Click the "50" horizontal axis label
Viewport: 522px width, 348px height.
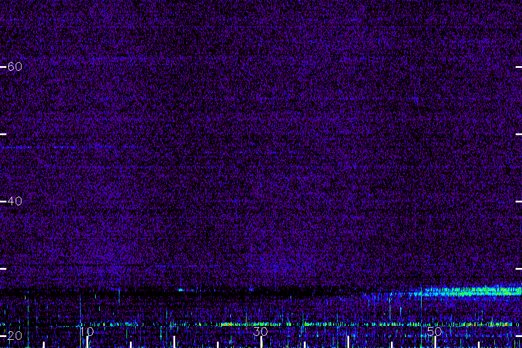click(x=434, y=332)
